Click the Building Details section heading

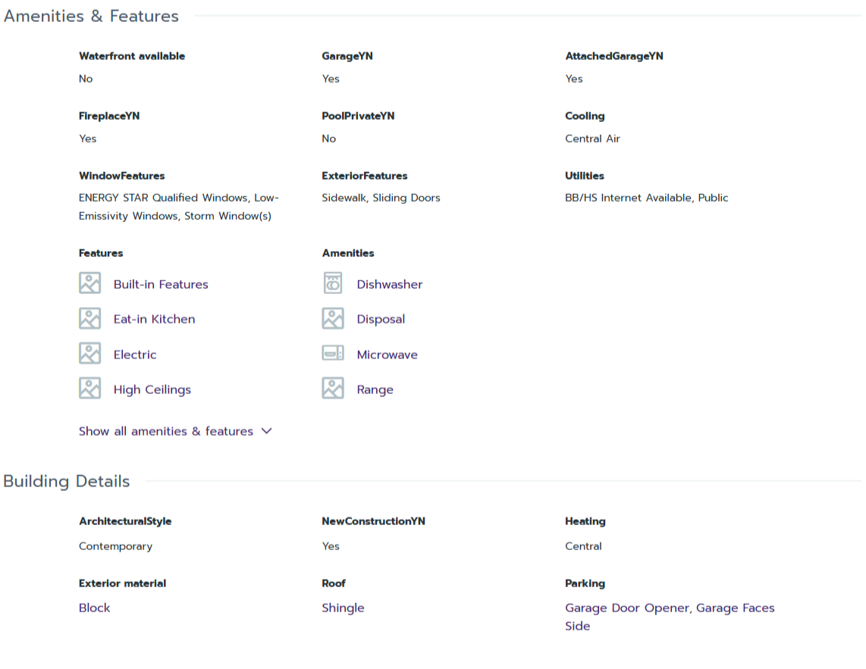click(x=67, y=481)
